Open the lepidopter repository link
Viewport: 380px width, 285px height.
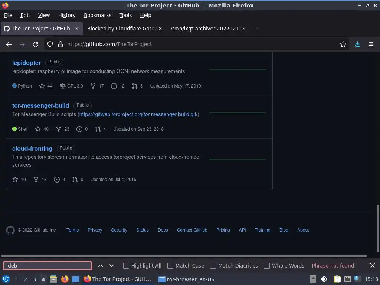pos(26,63)
